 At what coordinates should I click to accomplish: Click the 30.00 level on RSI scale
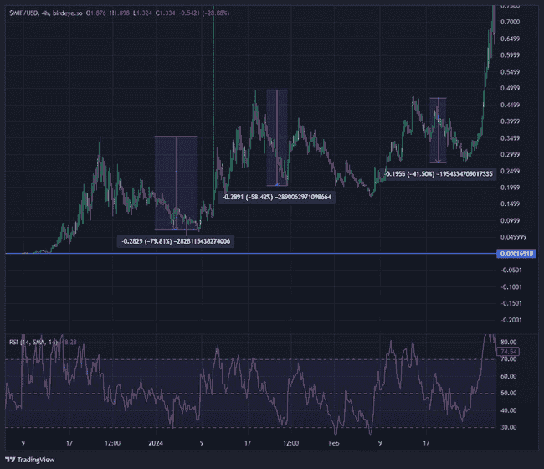coord(509,427)
